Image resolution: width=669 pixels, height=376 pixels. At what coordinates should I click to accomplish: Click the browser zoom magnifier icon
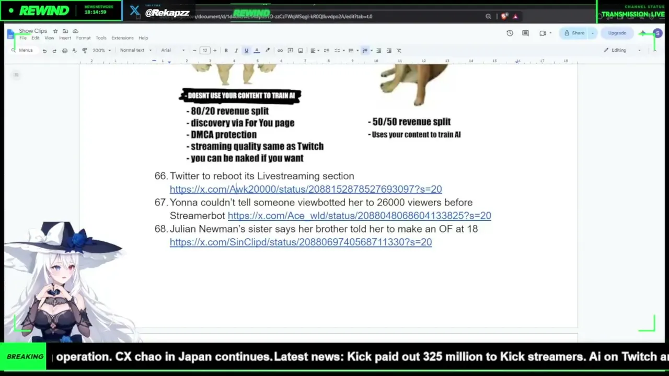(488, 17)
